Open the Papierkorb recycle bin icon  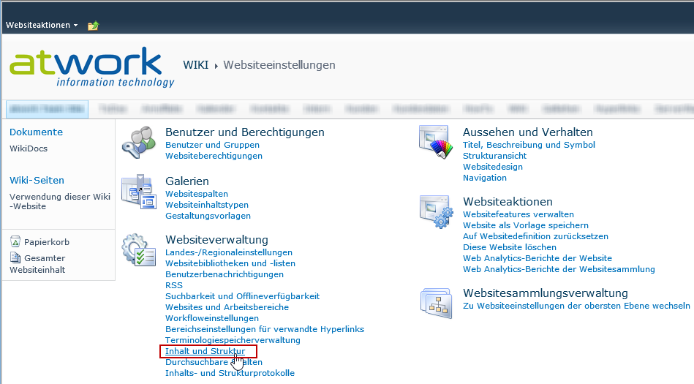point(15,242)
